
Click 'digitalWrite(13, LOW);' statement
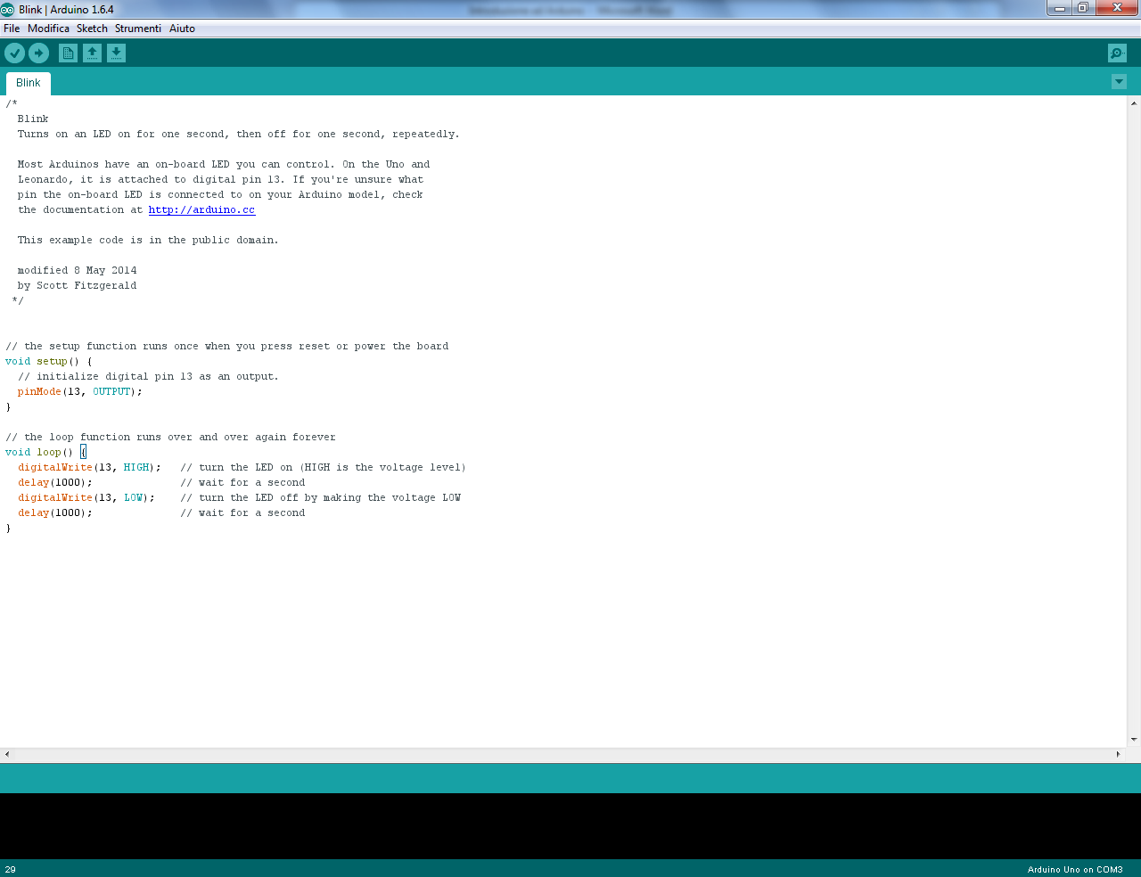(x=86, y=498)
